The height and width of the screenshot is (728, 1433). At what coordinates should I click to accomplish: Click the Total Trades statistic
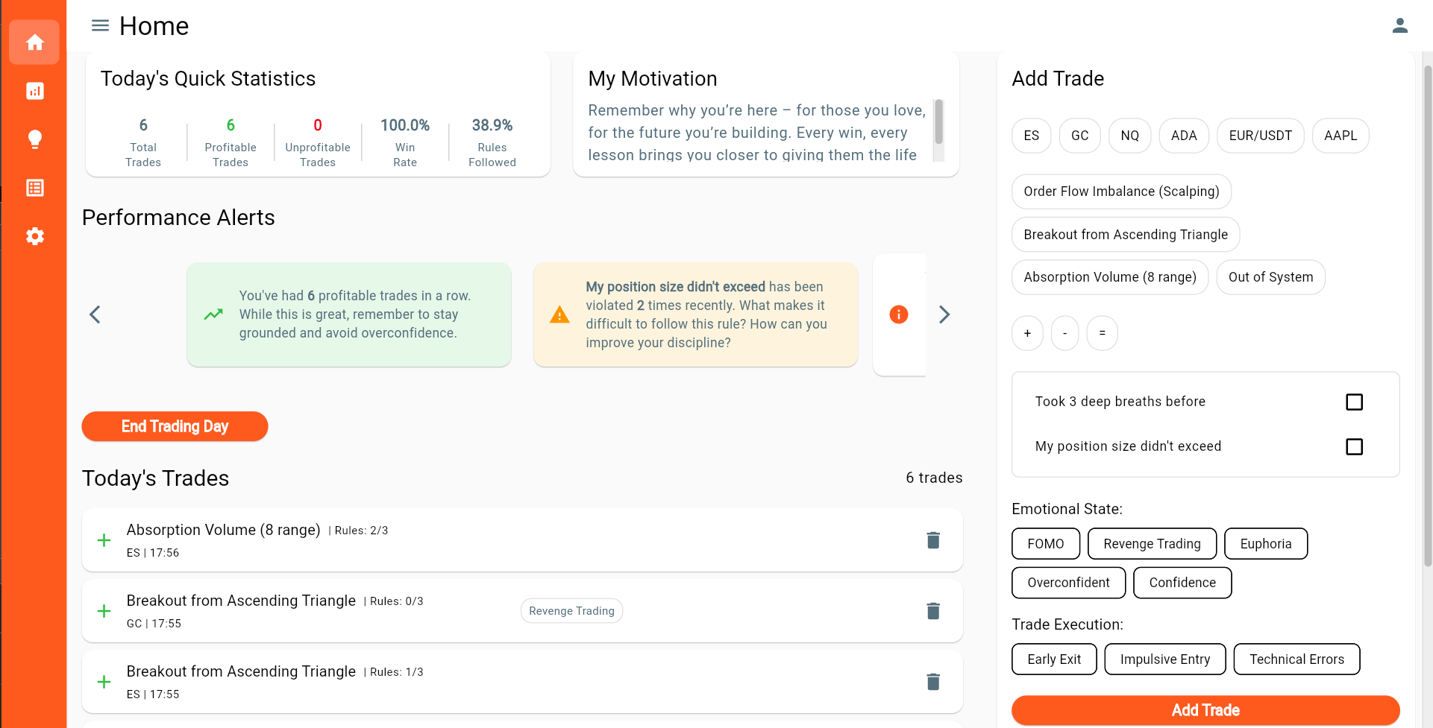pos(143,142)
